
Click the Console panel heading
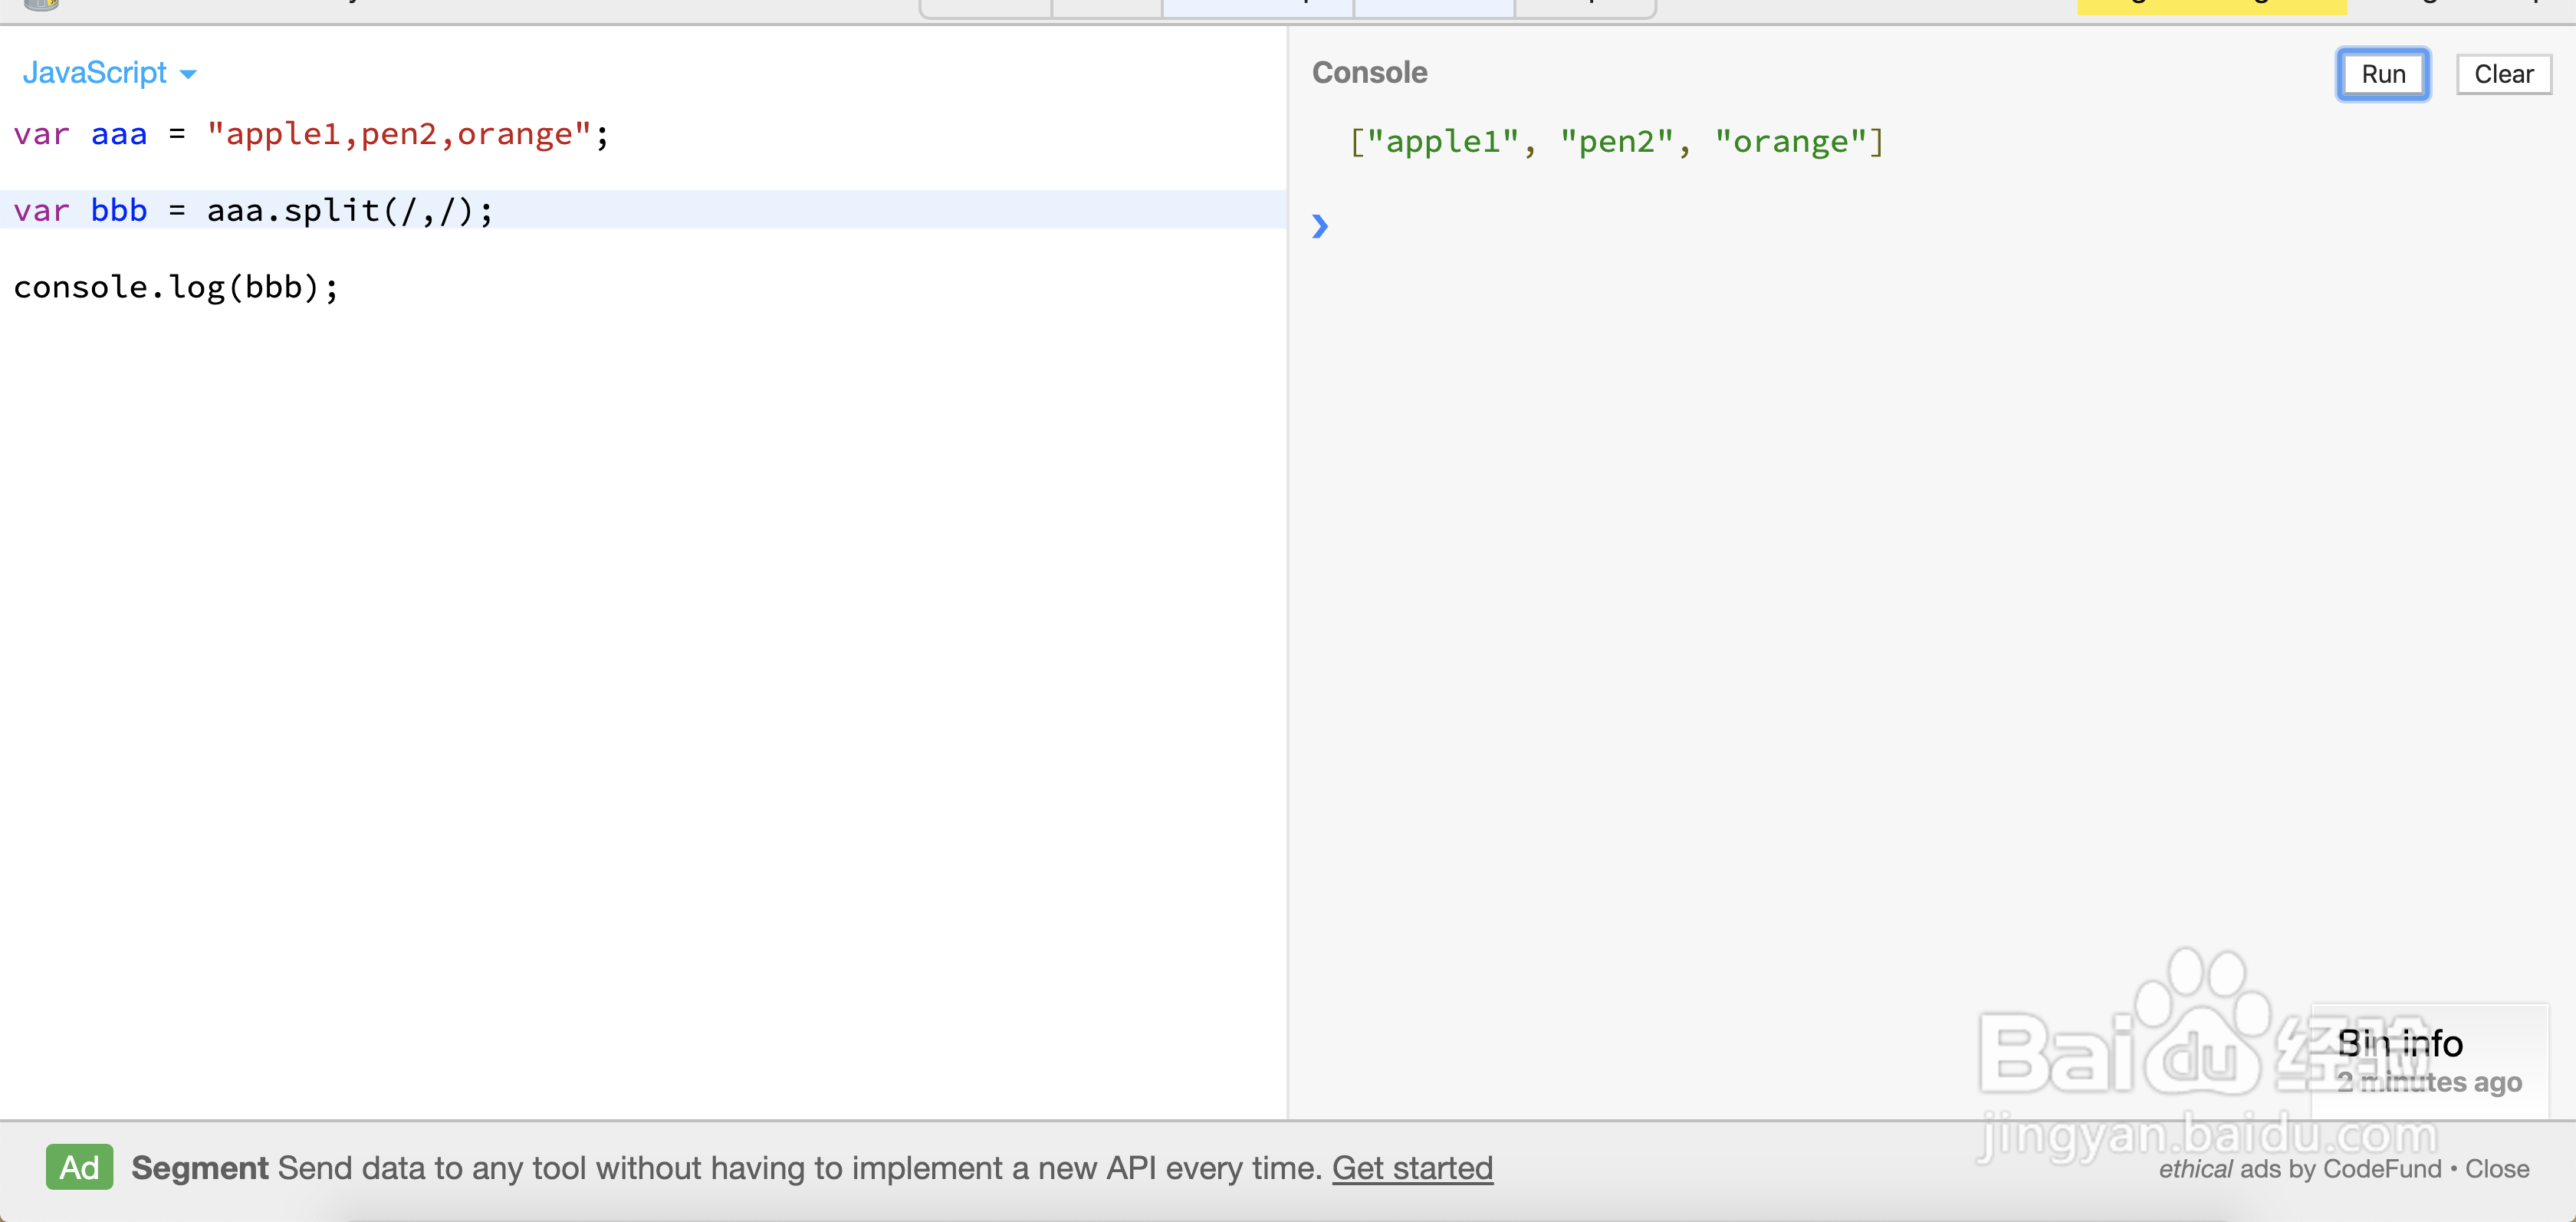(x=1369, y=73)
